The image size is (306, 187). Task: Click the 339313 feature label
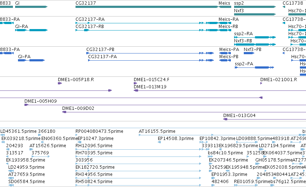[x=210, y=146]
